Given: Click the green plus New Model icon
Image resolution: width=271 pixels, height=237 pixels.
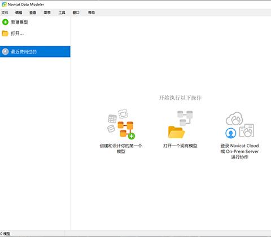Looking at the screenshot, I should point(5,22).
